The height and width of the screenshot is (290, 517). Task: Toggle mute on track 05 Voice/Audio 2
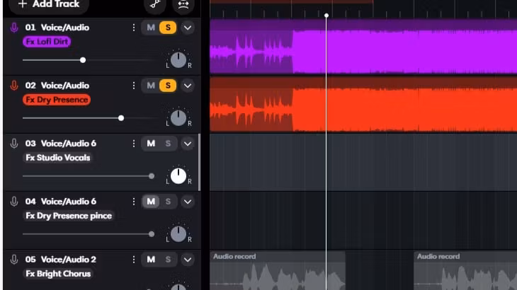click(x=151, y=260)
